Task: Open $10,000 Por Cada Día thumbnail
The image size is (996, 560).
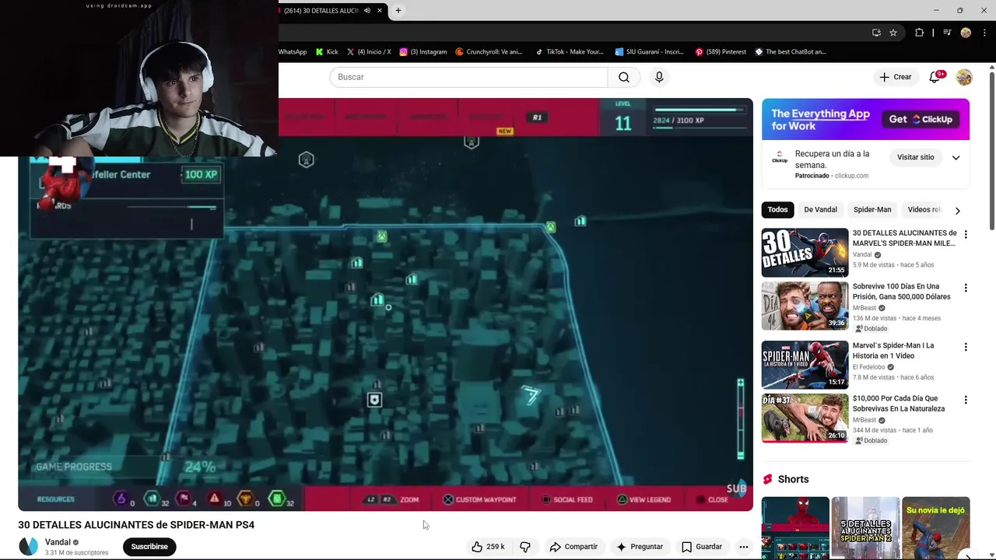Action: click(x=805, y=418)
